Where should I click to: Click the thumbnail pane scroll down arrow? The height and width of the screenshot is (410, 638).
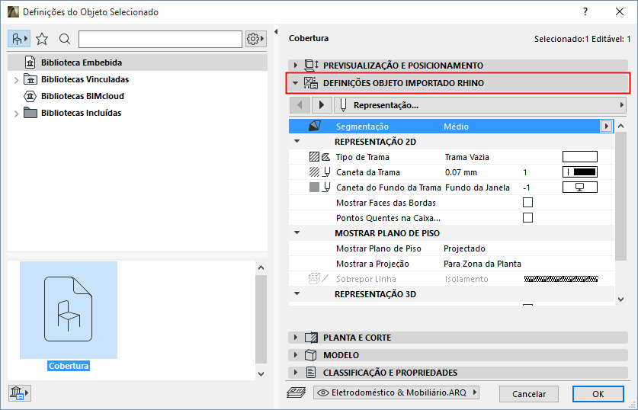pos(261,373)
